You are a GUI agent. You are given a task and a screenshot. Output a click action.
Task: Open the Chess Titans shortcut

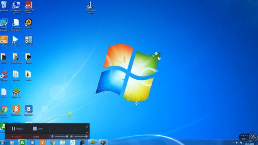90,7
